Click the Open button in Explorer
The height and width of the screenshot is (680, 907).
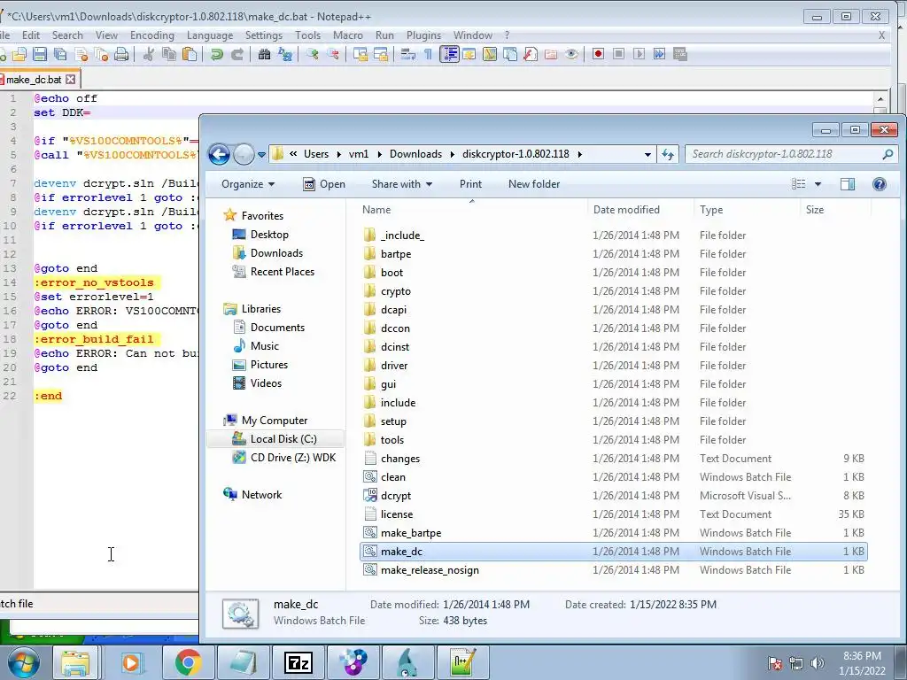click(324, 184)
